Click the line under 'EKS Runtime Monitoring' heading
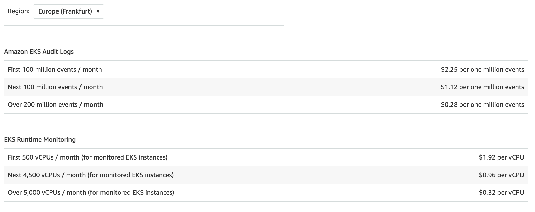535x212 pixels. click(266, 149)
